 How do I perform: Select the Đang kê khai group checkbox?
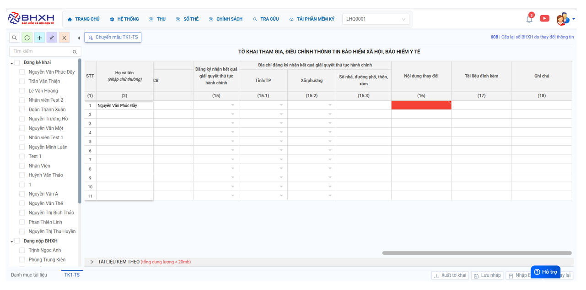17,63
